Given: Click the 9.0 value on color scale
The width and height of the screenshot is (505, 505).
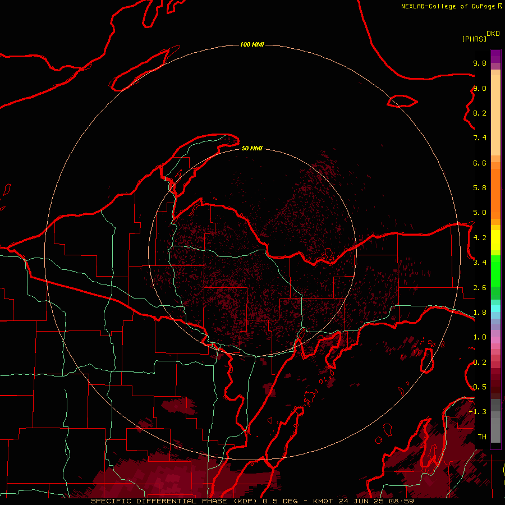Looking at the screenshot, I should coord(480,88).
